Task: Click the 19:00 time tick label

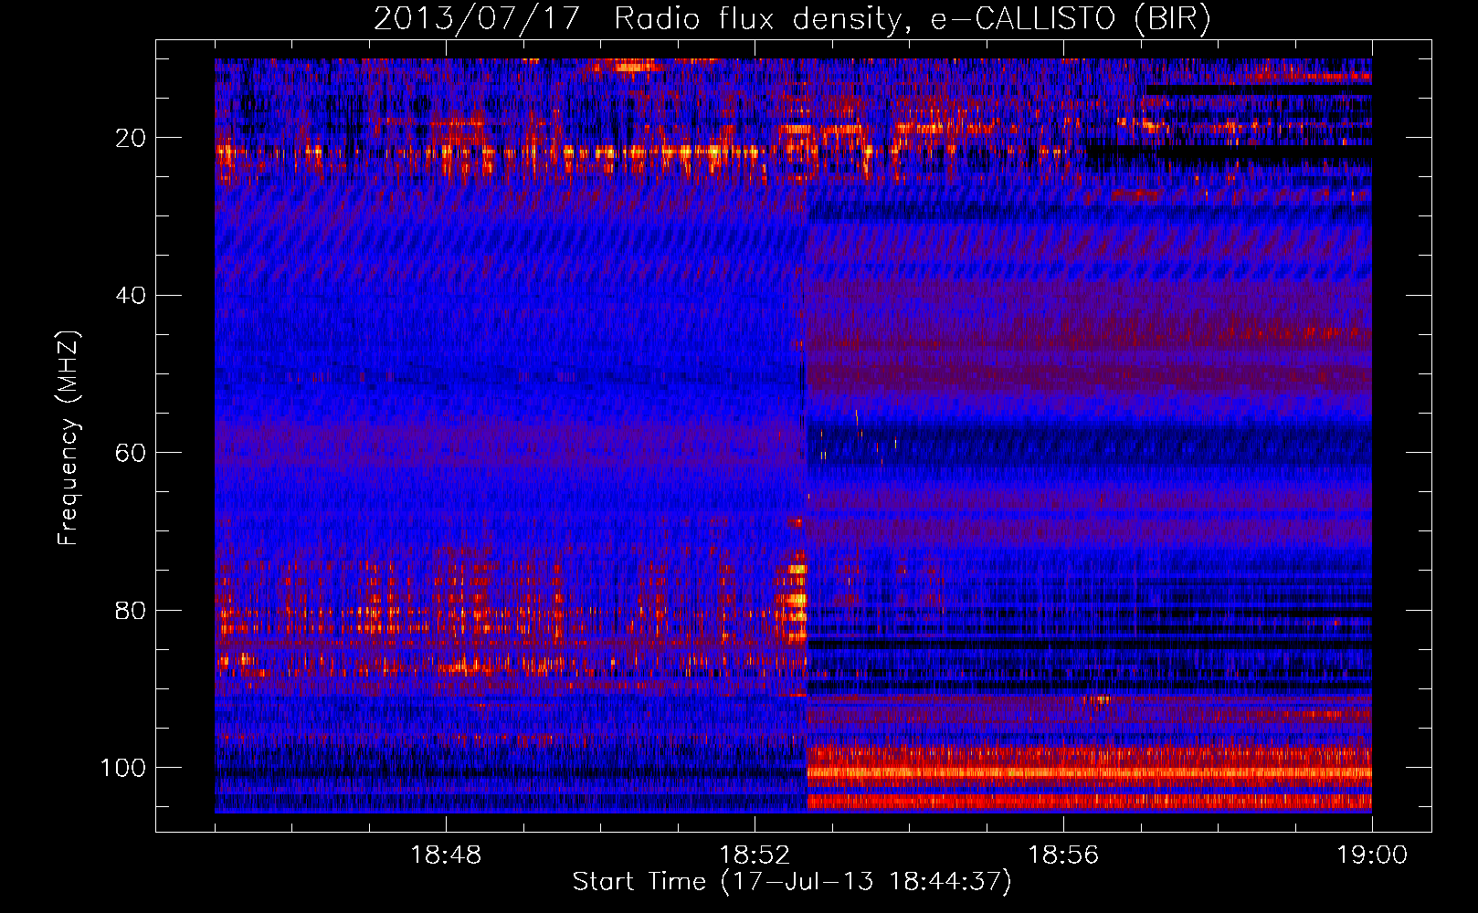Action: pos(1372,855)
